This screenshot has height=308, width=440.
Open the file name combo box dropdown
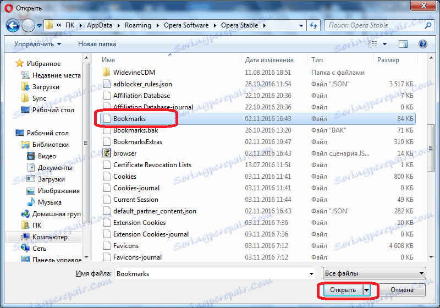point(311,273)
